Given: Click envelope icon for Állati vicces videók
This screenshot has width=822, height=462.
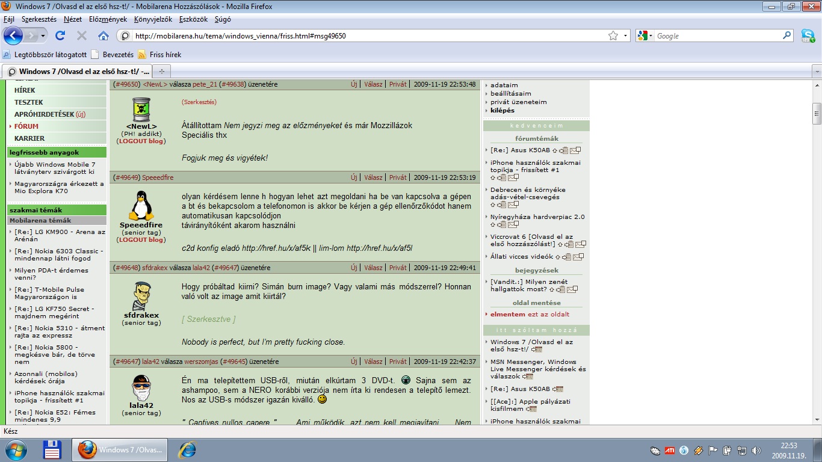Looking at the screenshot, I should click(x=578, y=257).
